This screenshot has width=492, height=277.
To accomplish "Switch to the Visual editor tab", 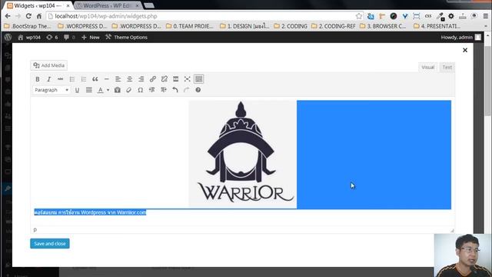I will click(427, 67).
